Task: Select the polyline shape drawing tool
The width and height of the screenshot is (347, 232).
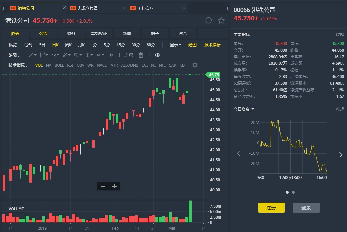Action: click(42, 55)
